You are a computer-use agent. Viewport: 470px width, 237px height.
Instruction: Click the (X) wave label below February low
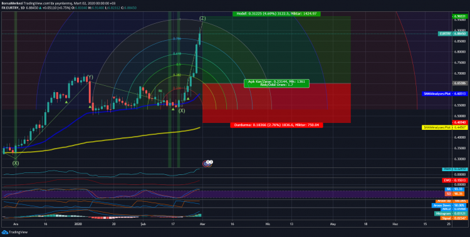182,111
